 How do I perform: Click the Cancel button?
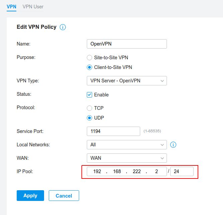(64, 196)
